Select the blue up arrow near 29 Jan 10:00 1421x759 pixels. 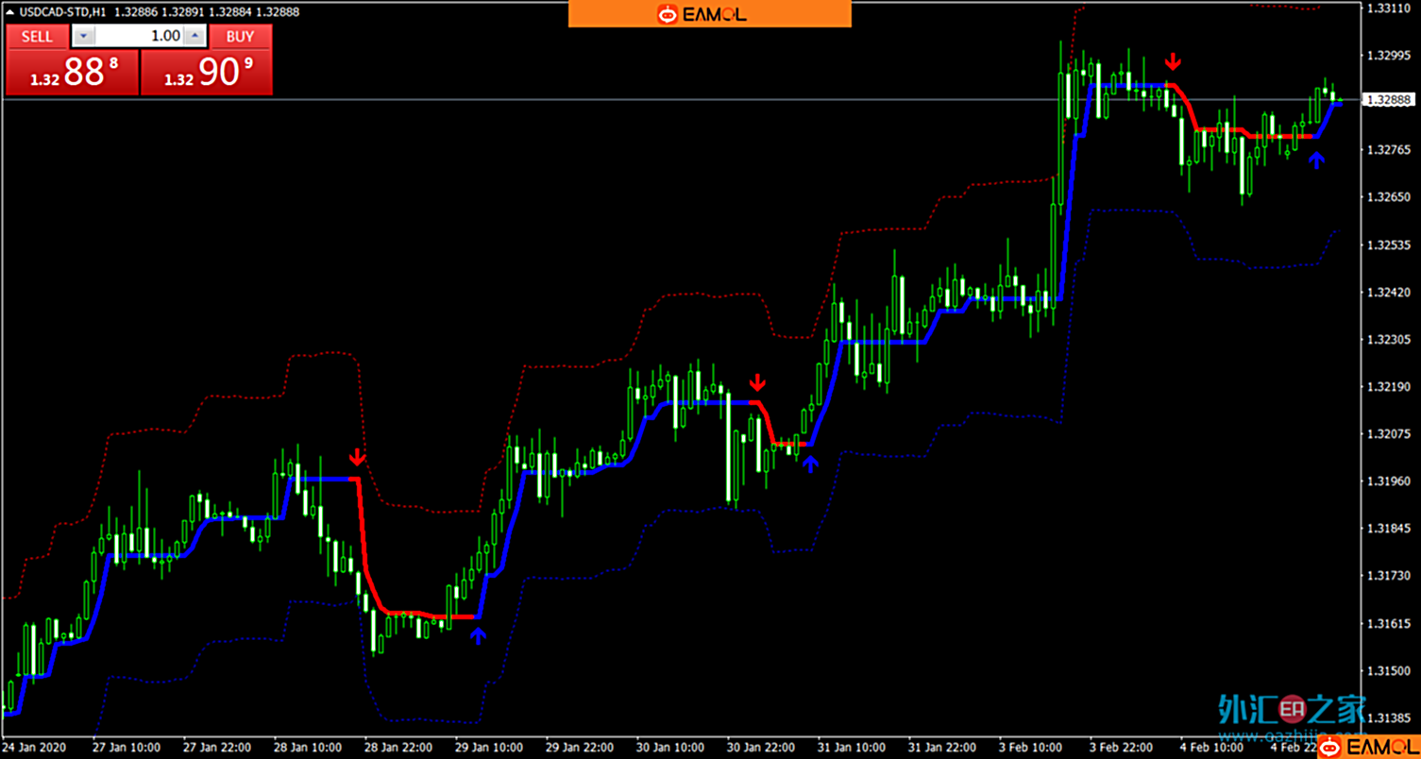(478, 635)
